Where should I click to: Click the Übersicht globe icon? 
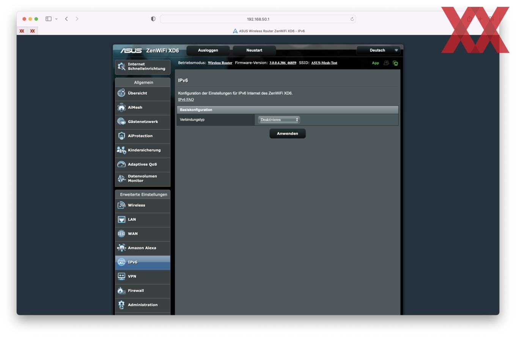click(121, 93)
